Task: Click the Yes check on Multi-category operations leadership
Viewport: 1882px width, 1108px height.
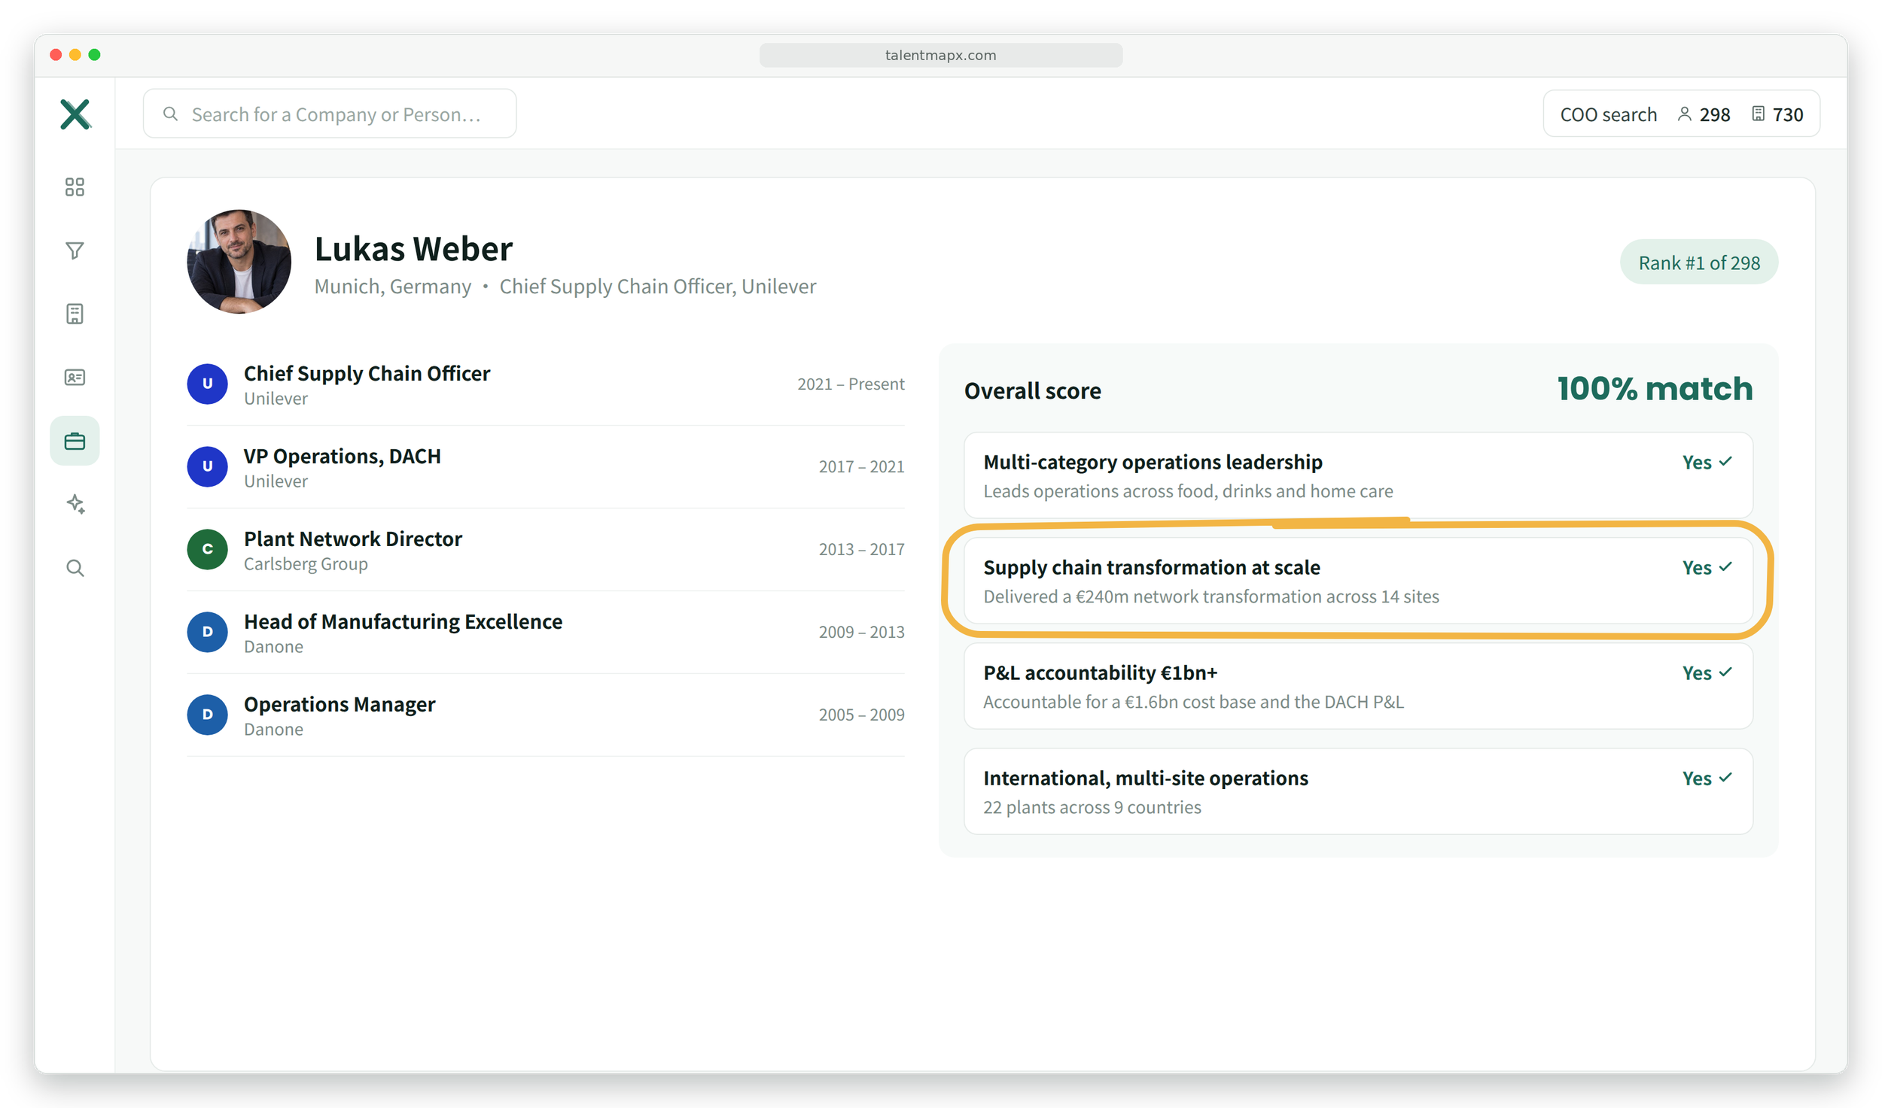Action: pyautogui.click(x=1707, y=462)
